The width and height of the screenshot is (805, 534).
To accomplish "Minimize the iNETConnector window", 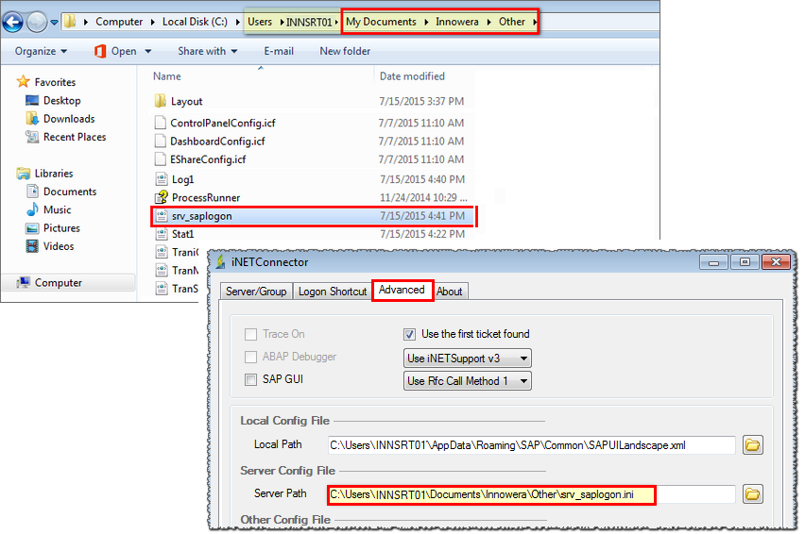I will (713, 262).
